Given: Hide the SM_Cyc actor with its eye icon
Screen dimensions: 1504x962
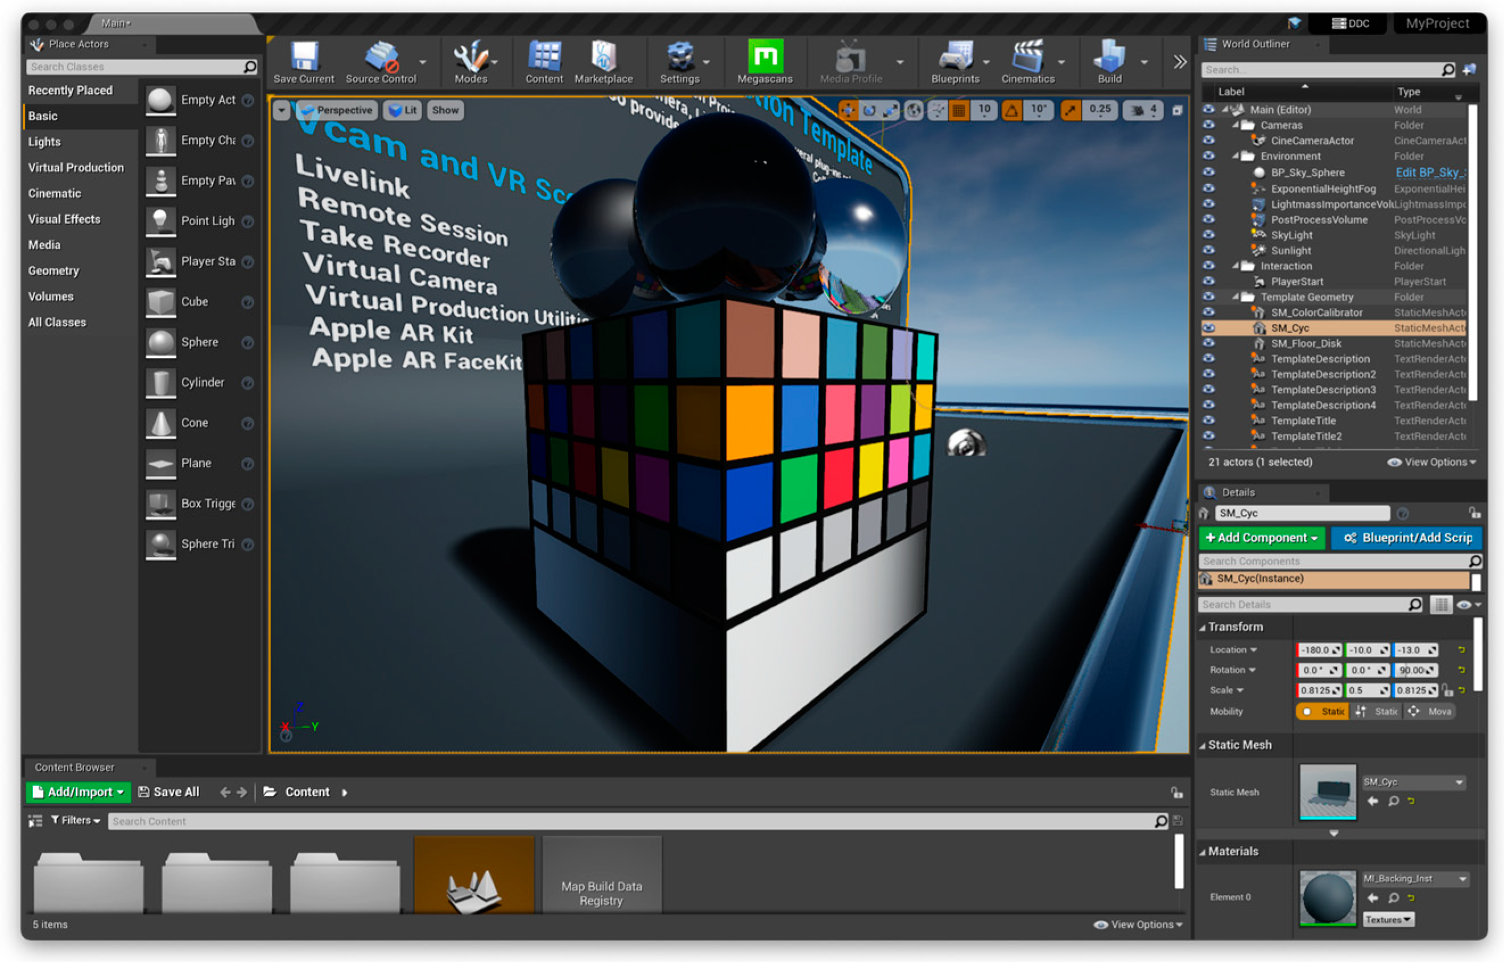Looking at the screenshot, I should pos(1209,328).
